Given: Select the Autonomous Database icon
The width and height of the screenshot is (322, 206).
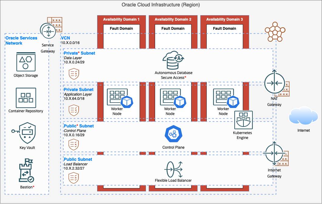Looking at the screenshot, I should point(173,60).
